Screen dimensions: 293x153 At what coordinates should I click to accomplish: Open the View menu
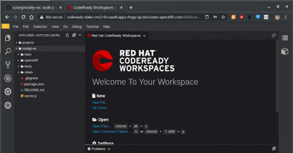tap(55, 27)
